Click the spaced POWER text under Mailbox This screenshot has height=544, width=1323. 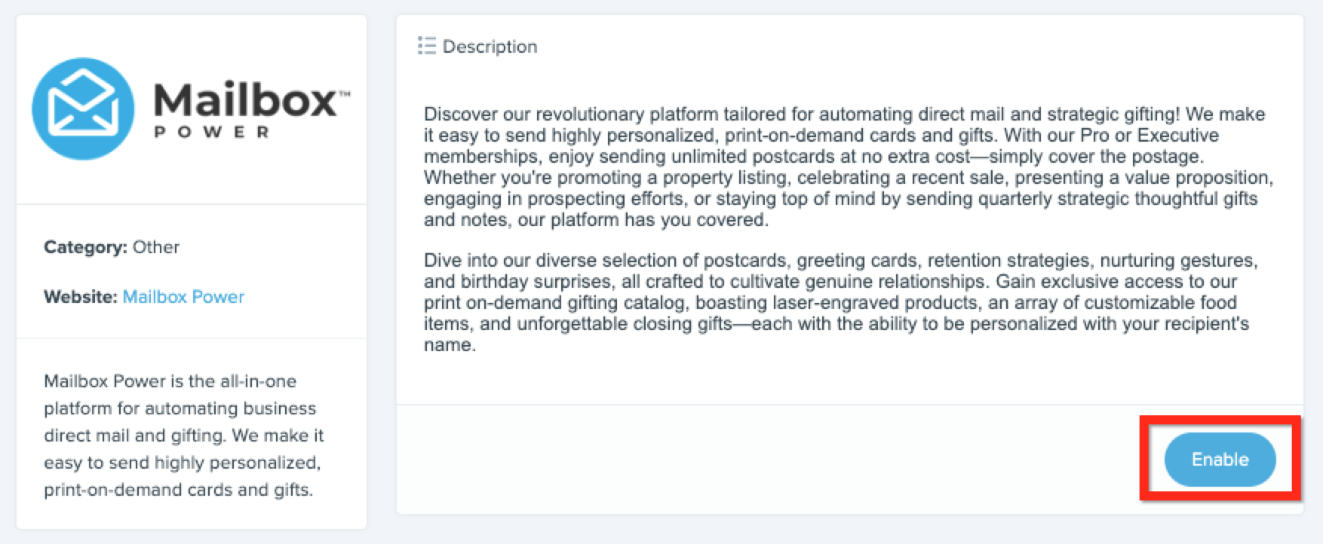pyautogui.click(x=211, y=133)
